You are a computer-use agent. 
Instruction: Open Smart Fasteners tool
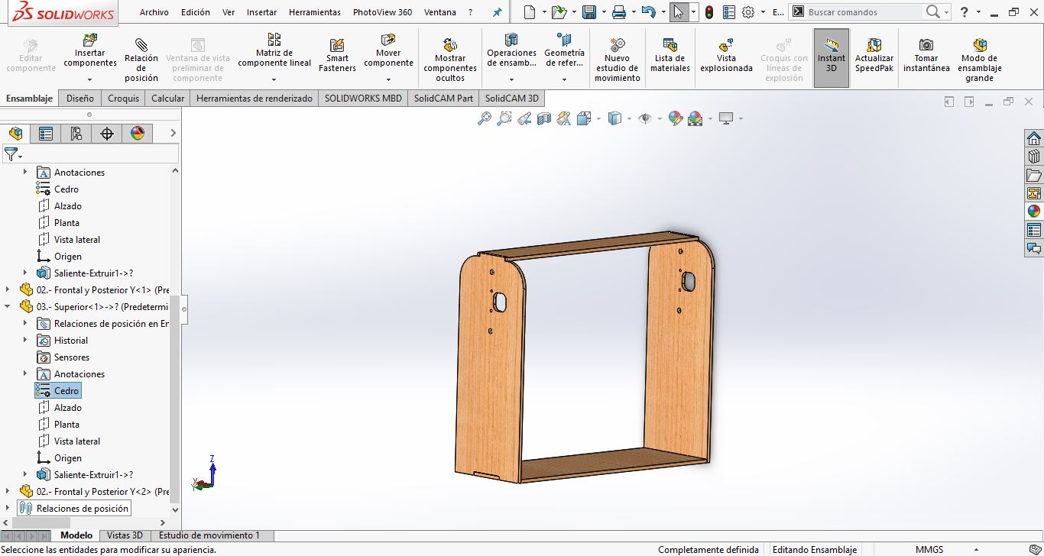337,55
